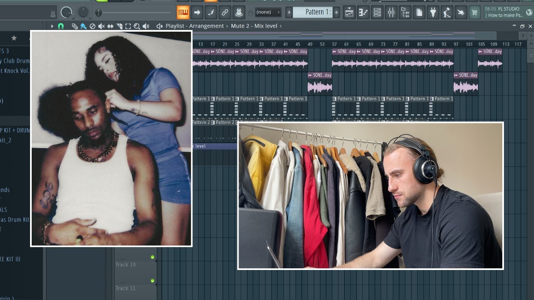The image size is (534, 300).
Task: Click the chain link grouping icon
Action: point(224,12)
